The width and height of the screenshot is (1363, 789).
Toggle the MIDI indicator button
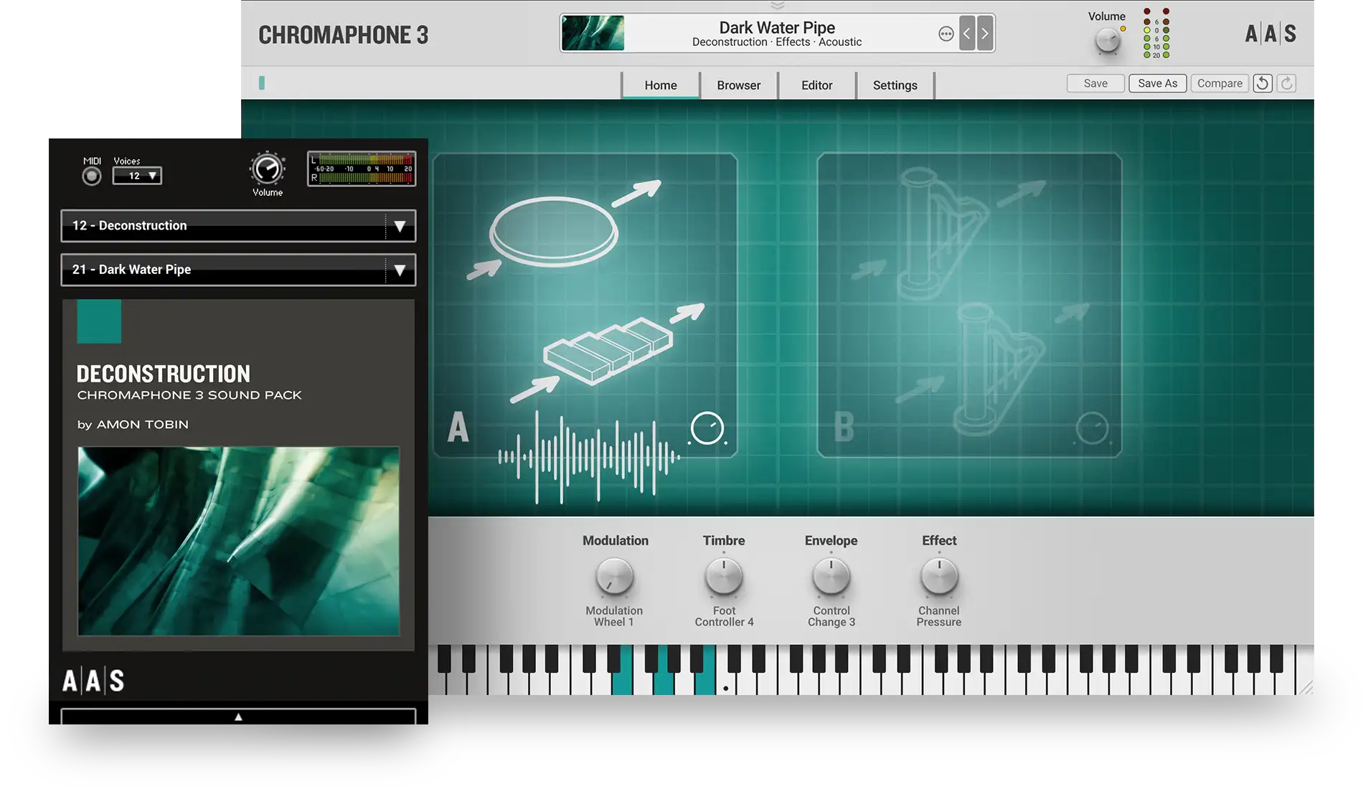coord(92,176)
